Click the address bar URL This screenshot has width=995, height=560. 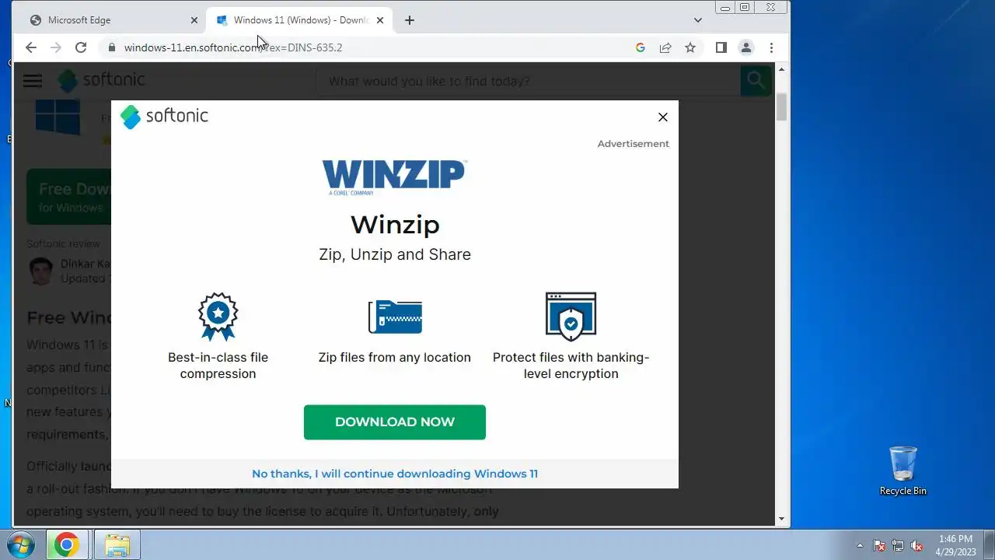coord(233,47)
